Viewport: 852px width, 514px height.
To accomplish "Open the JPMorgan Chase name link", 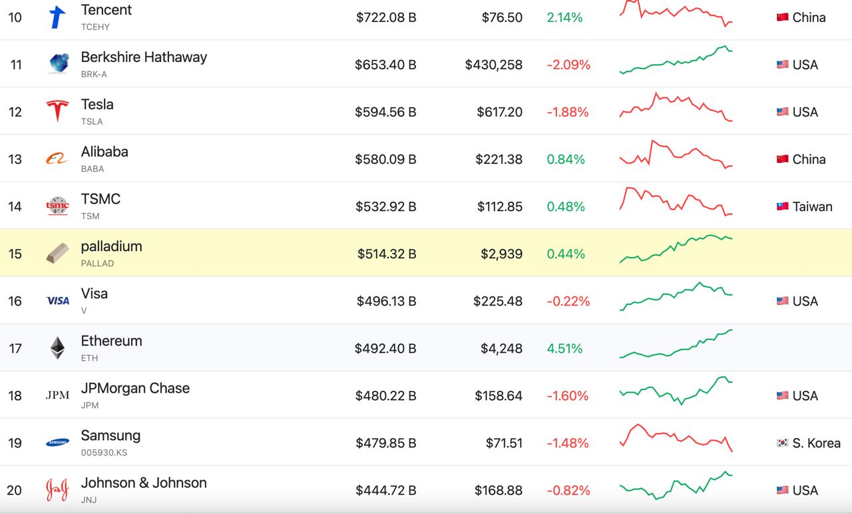I will point(135,388).
